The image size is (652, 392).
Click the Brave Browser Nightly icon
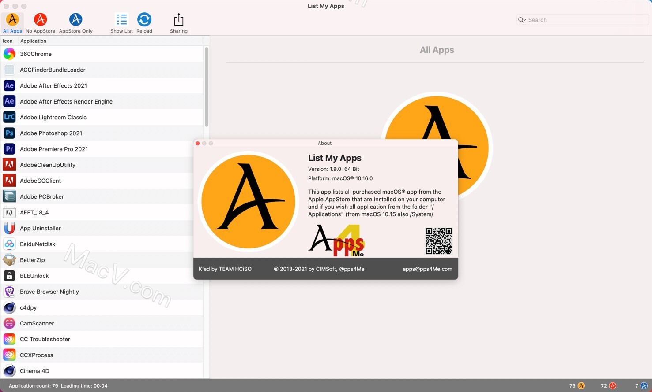point(9,292)
